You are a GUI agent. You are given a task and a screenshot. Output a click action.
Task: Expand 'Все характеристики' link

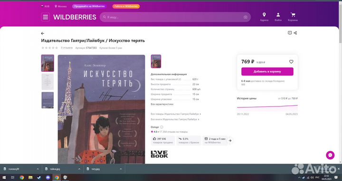pyautogui.click(x=162, y=104)
